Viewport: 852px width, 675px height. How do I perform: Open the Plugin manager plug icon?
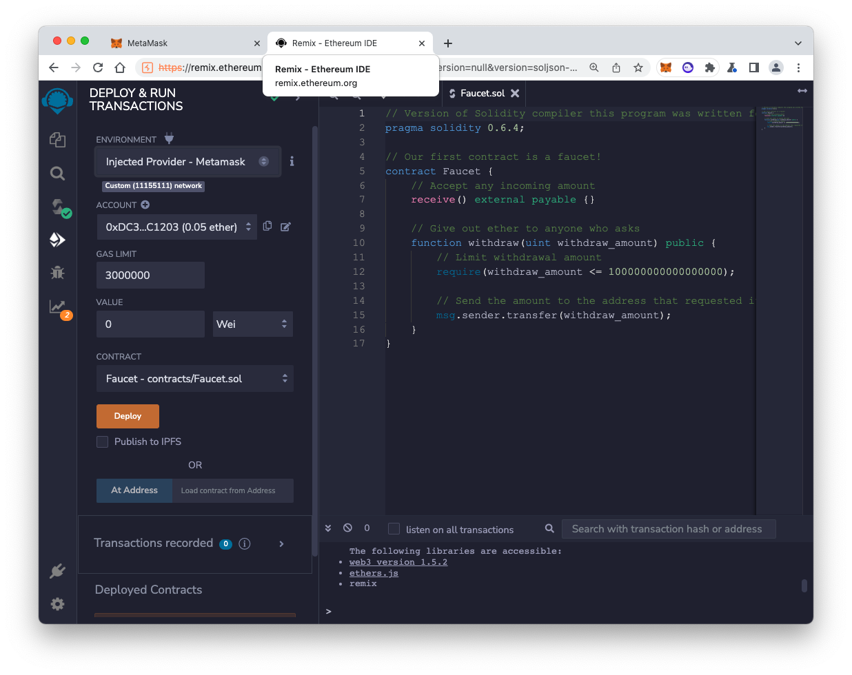(57, 571)
